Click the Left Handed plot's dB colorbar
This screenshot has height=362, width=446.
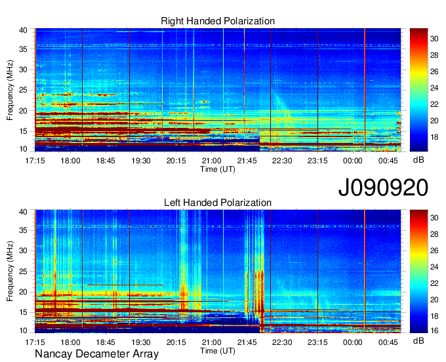pyautogui.click(x=418, y=271)
